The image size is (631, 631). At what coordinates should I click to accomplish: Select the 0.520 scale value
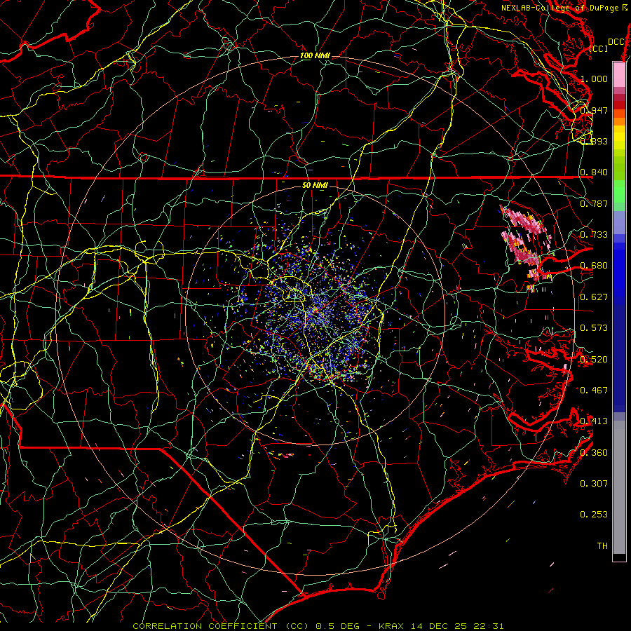coord(594,359)
